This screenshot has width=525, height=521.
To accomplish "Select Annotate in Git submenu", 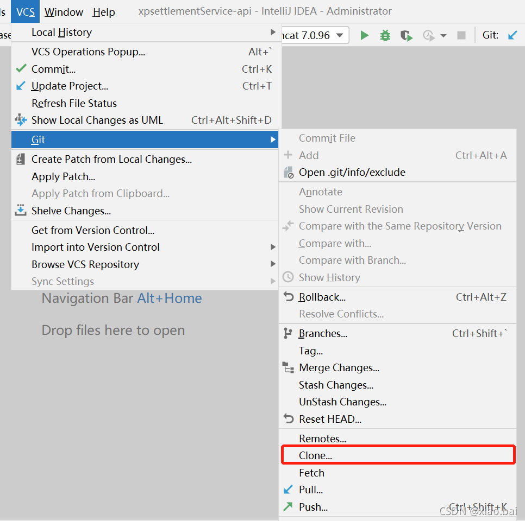I will point(397,192).
